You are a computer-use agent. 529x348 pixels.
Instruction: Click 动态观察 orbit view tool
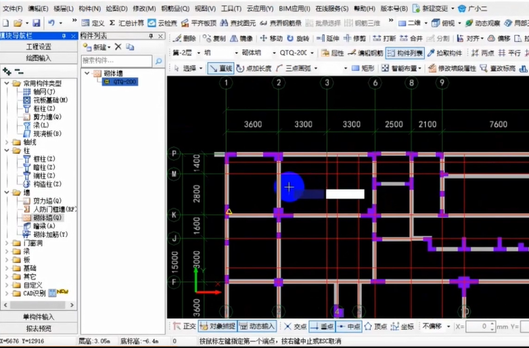(482, 23)
